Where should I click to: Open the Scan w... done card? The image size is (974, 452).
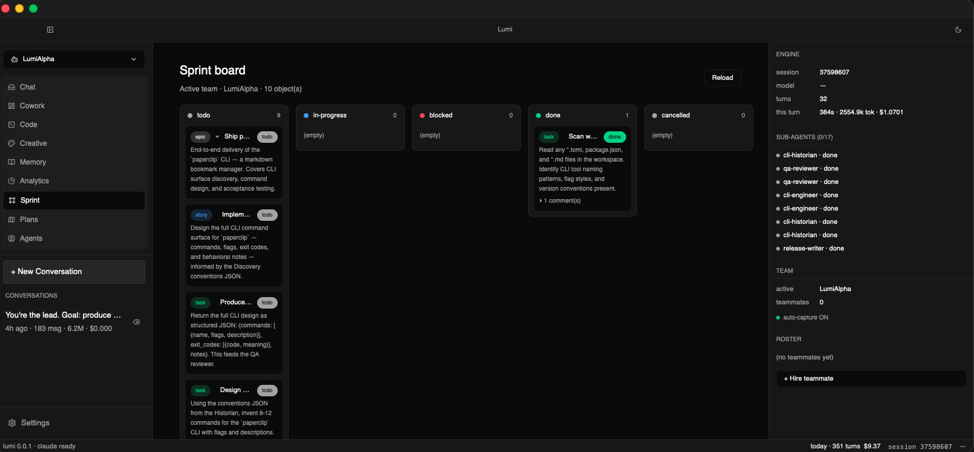tap(582, 168)
